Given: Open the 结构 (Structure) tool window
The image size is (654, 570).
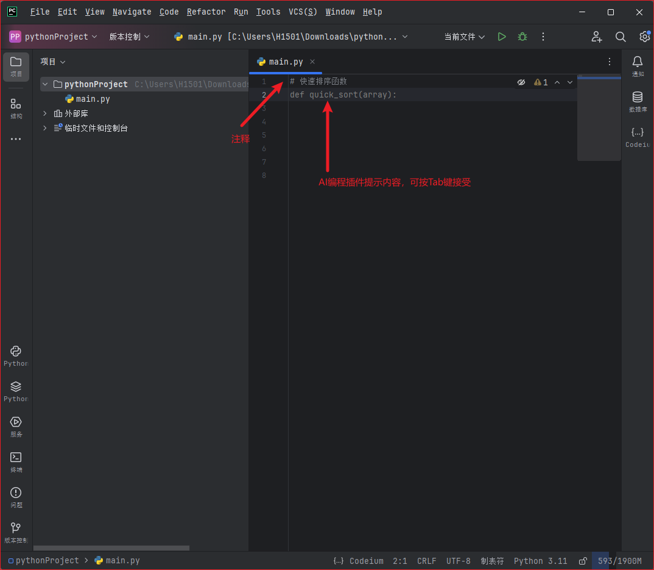Looking at the screenshot, I should tap(16, 104).
